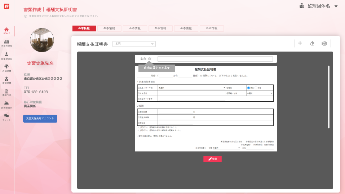Click the plus icon to add document
Screen dimensions: 345x194
300,43
